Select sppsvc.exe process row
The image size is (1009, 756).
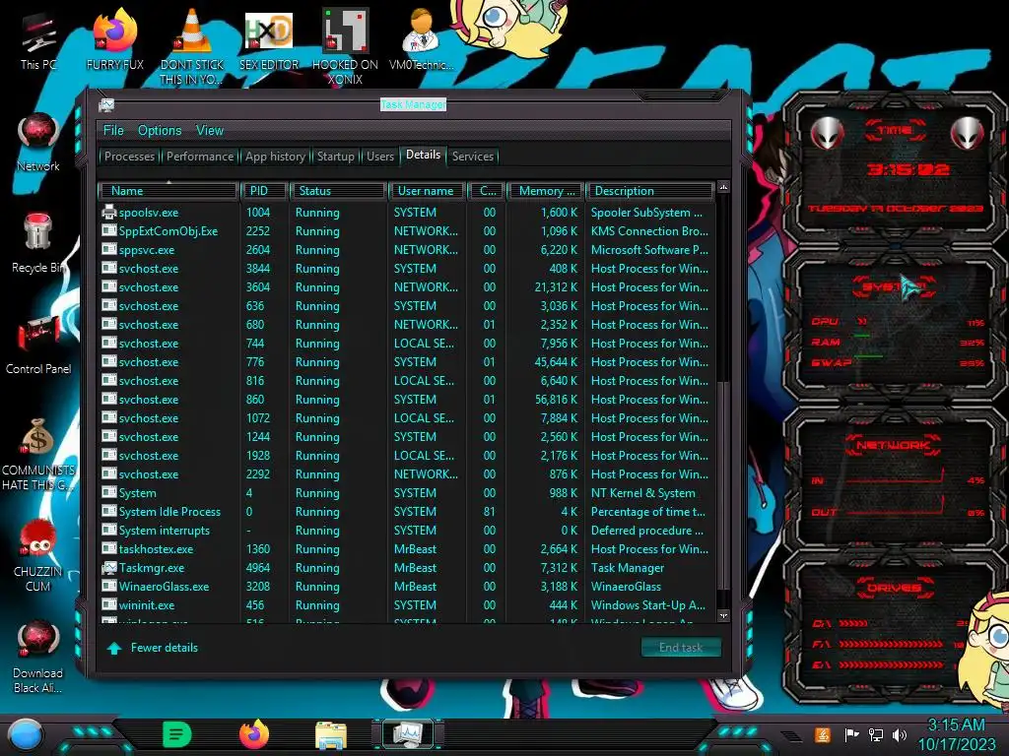point(407,249)
